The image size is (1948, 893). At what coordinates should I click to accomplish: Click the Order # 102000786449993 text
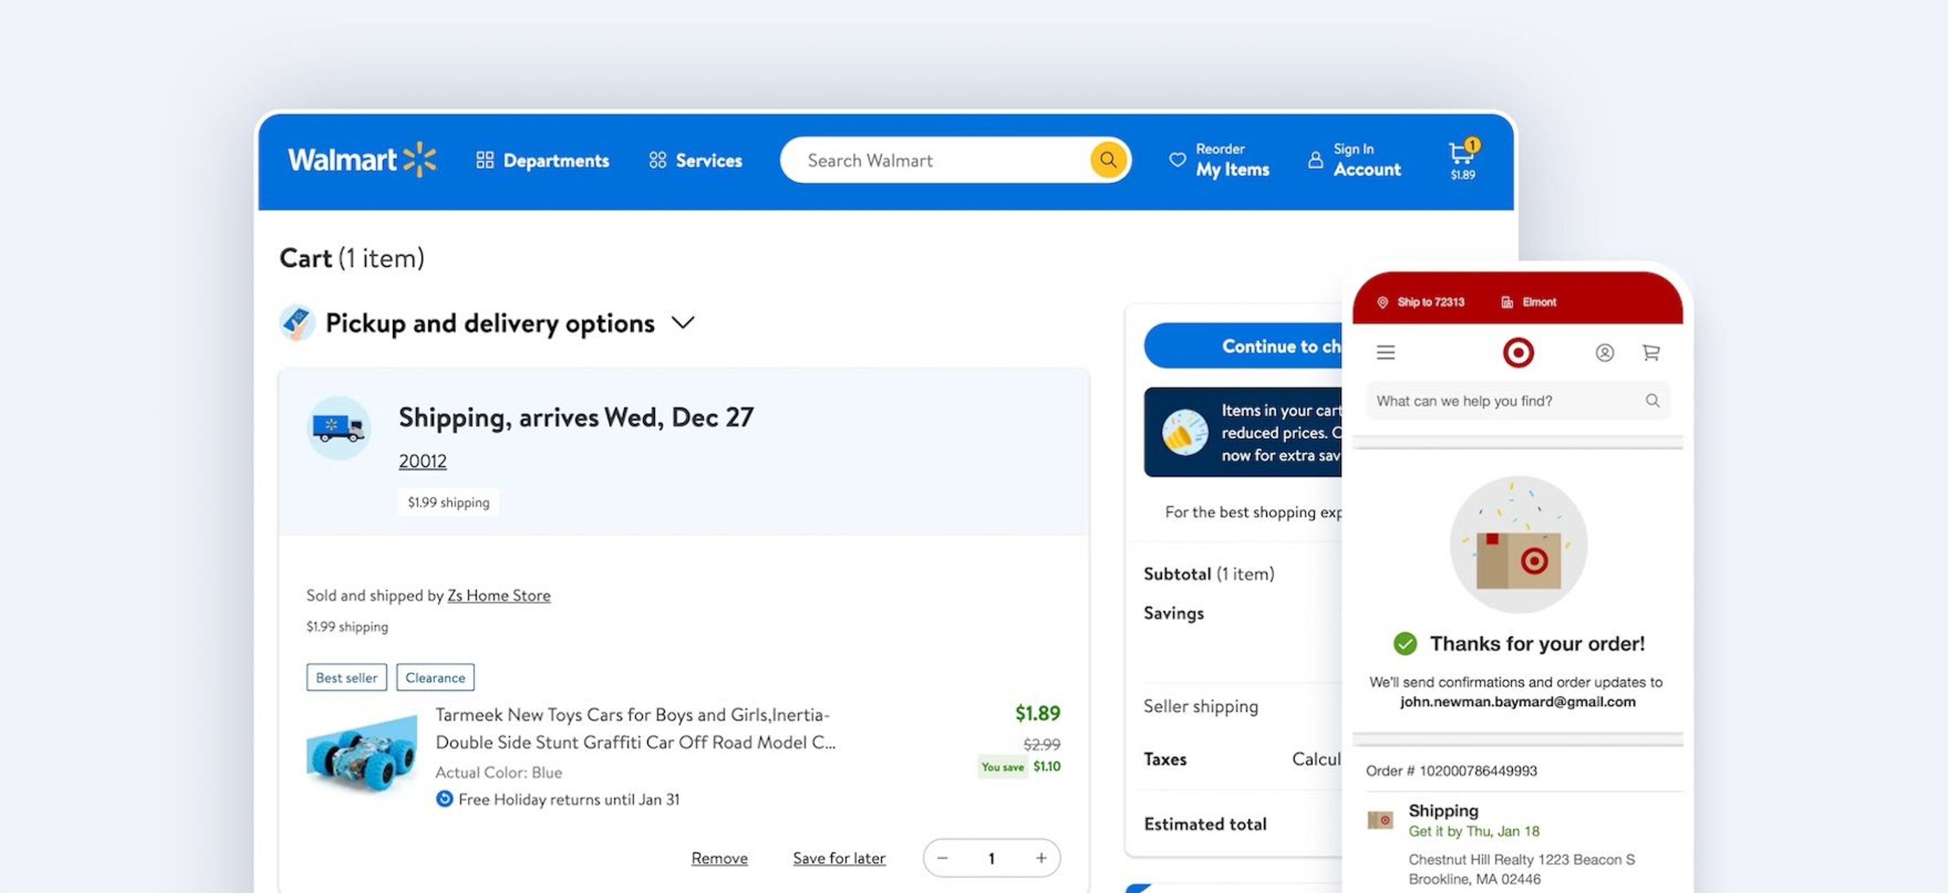1451,770
